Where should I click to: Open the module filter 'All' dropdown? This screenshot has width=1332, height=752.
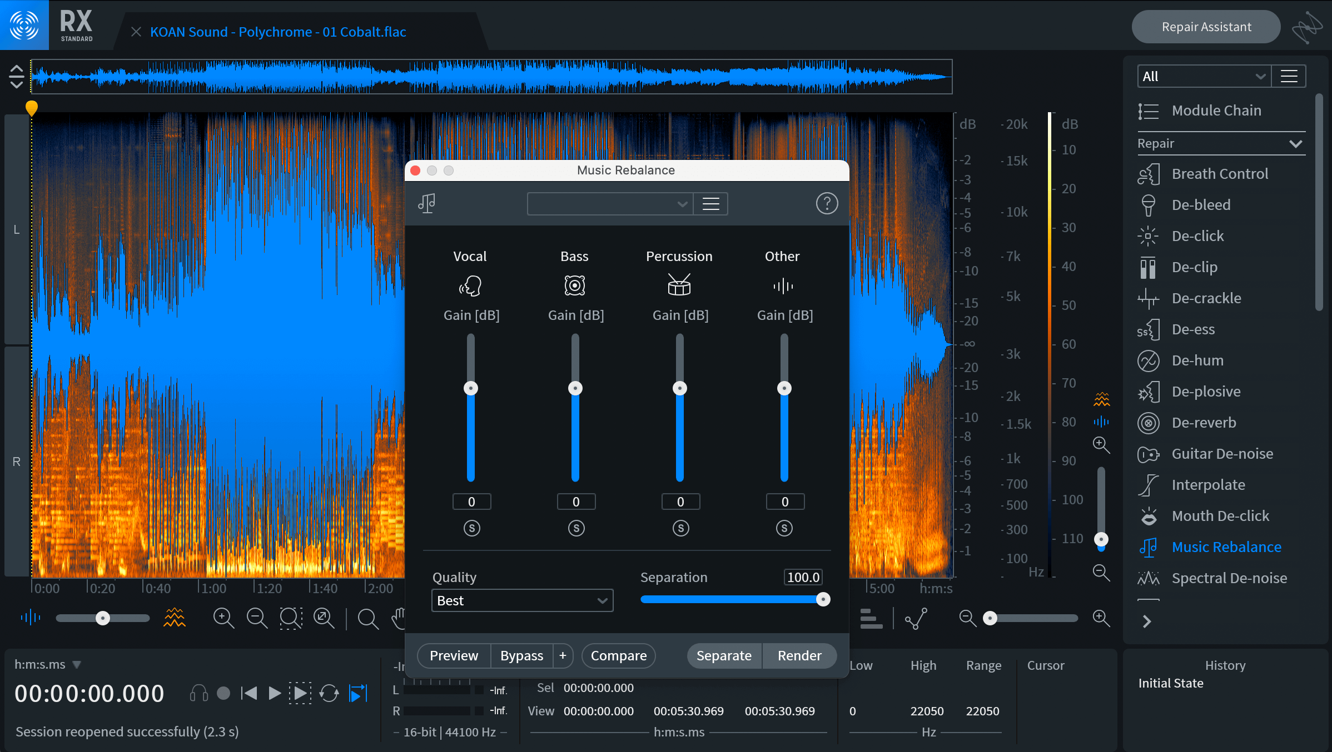coord(1204,76)
